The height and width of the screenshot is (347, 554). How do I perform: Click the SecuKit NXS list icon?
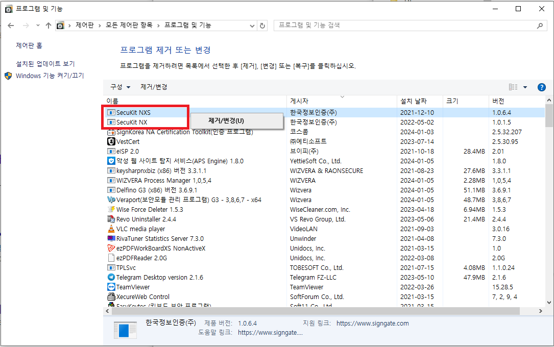[x=112, y=112]
